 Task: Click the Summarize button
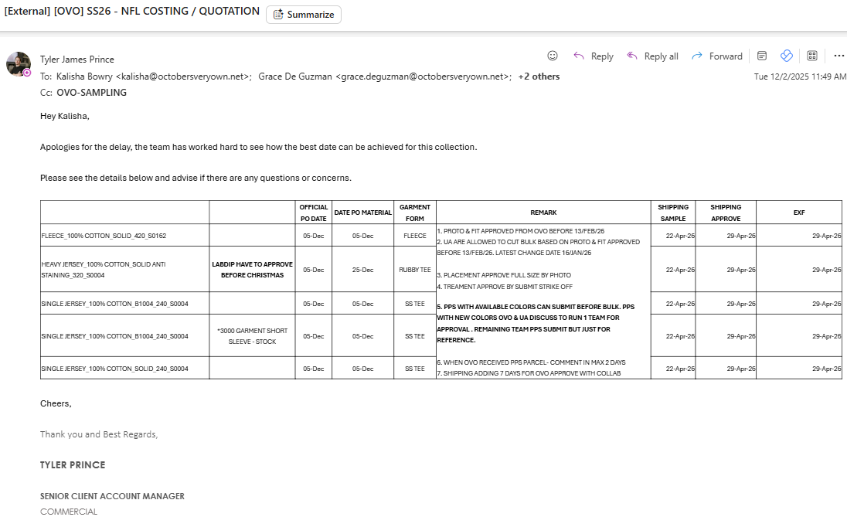(x=304, y=15)
